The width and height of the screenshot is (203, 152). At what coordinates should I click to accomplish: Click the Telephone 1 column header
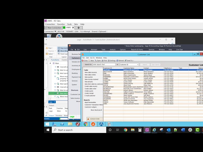click(x=171, y=68)
